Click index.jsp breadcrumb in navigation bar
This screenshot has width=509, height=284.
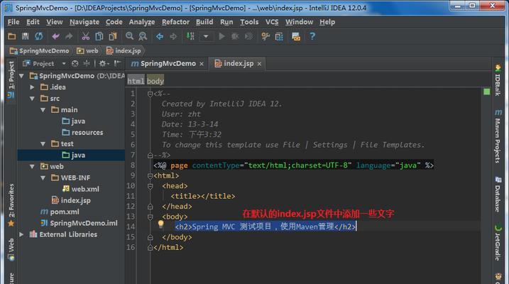pos(124,50)
